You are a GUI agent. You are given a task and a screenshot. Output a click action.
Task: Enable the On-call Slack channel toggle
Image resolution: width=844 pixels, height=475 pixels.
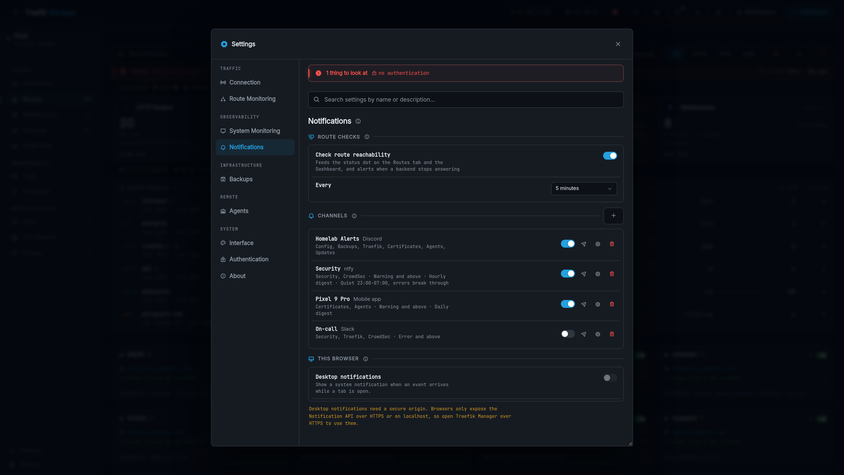point(568,334)
